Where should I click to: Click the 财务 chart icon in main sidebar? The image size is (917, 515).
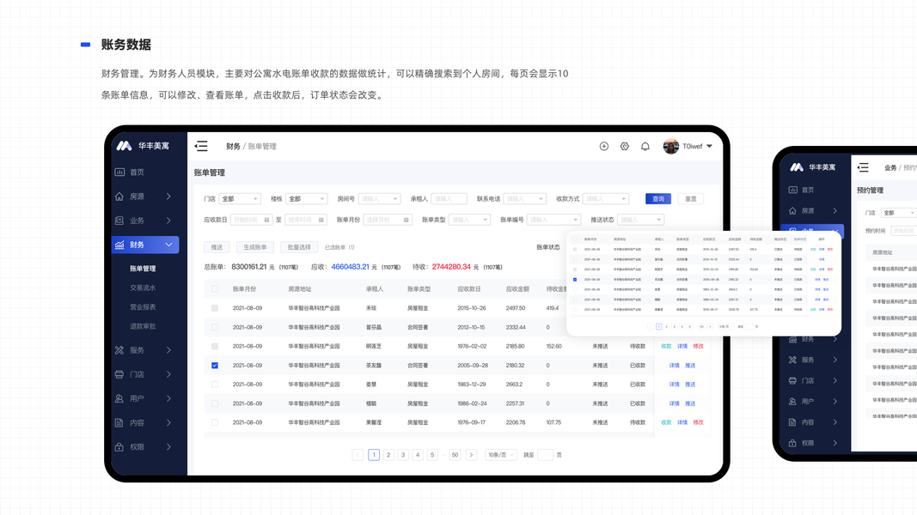(119, 245)
